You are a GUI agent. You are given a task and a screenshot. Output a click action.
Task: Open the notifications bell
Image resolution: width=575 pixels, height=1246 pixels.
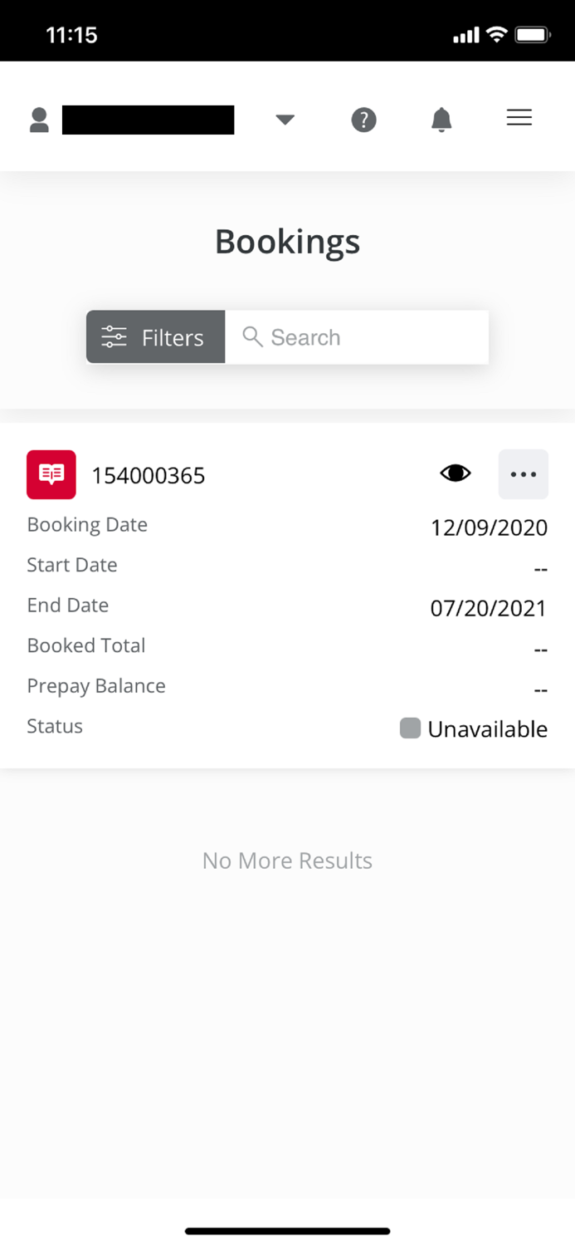tap(441, 120)
